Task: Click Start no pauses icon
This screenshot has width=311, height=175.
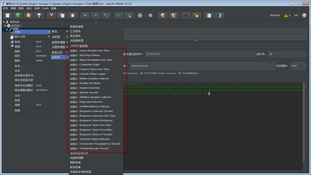Action: (x=129, y=15)
